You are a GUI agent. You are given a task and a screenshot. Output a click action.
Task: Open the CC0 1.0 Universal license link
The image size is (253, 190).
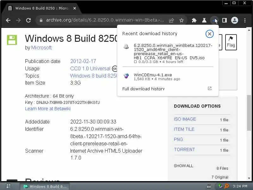(90, 68)
